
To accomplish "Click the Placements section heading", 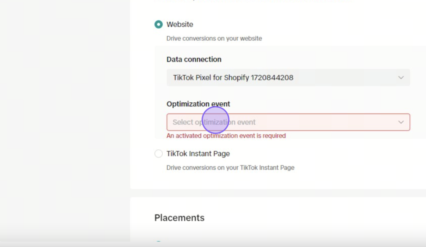I will point(179,218).
